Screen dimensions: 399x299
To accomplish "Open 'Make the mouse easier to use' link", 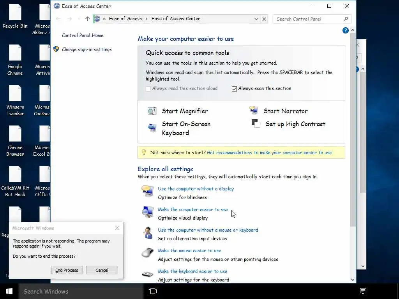I will tap(189, 250).
